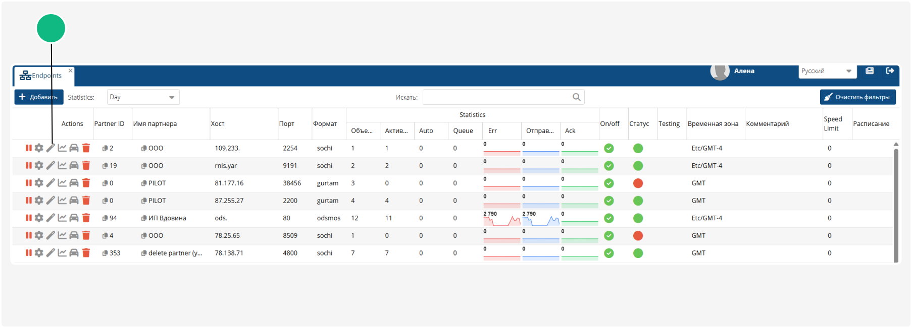The width and height of the screenshot is (912, 328).
Task: Pause the endpoint on port 2200
Action: click(x=29, y=201)
